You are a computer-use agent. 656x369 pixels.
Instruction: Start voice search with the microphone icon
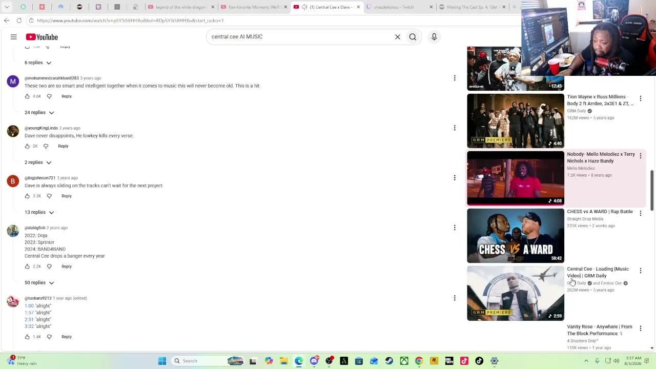[x=434, y=37]
